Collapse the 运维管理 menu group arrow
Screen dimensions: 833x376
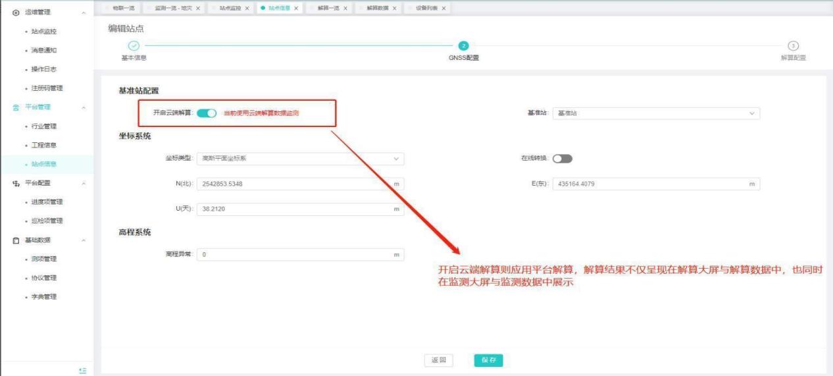click(x=83, y=13)
